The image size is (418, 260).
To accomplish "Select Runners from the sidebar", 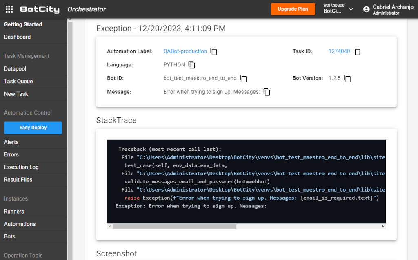I will coord(14,212).
